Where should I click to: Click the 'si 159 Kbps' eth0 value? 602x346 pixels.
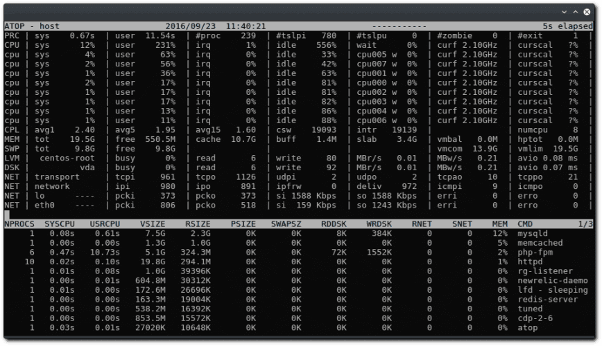[306, 205]
